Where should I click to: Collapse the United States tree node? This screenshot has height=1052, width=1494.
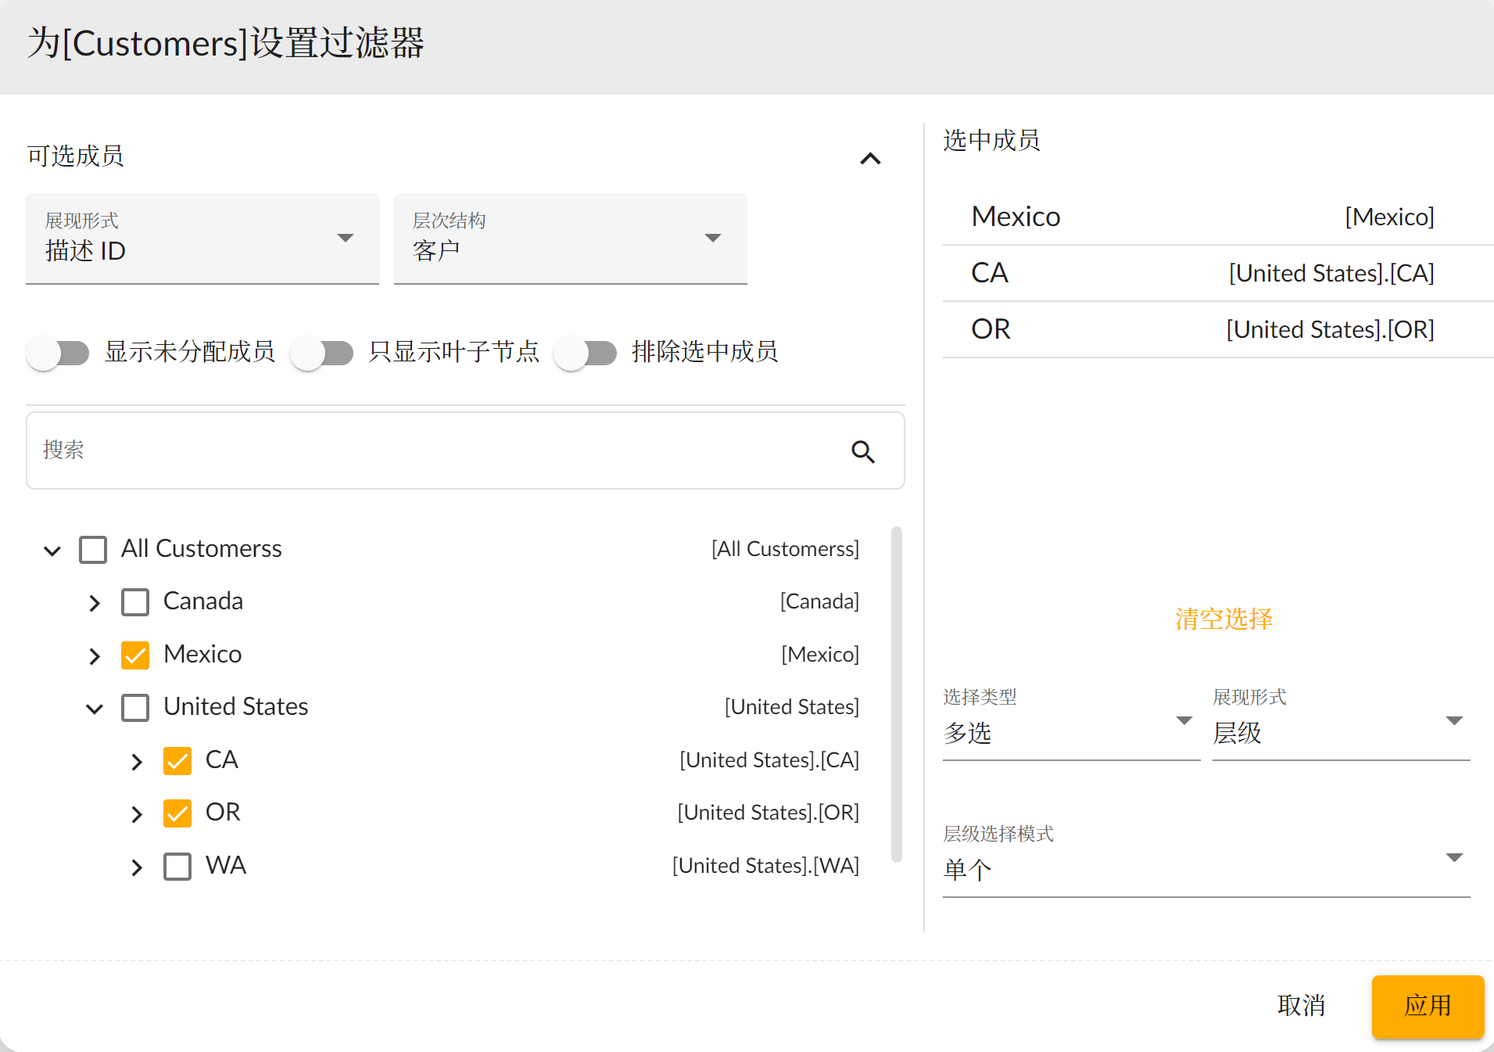point(95,709)
